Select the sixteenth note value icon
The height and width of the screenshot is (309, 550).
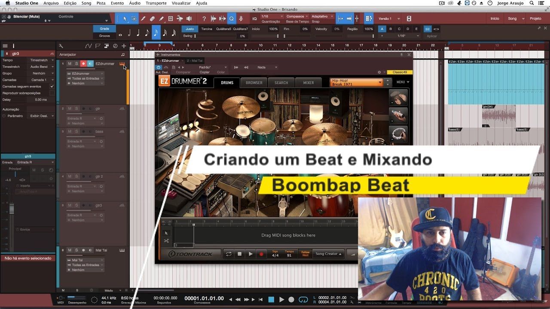(156, 32)
